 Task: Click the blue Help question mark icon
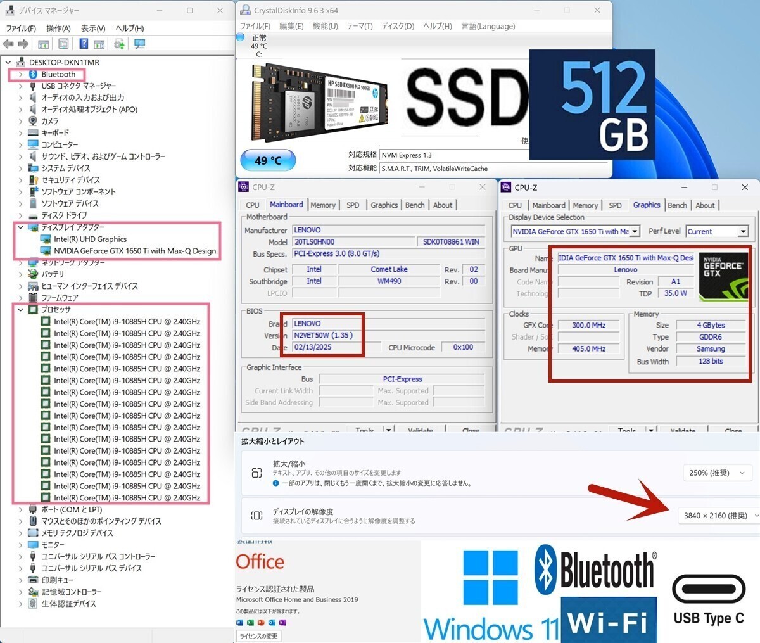coord(84,44)
